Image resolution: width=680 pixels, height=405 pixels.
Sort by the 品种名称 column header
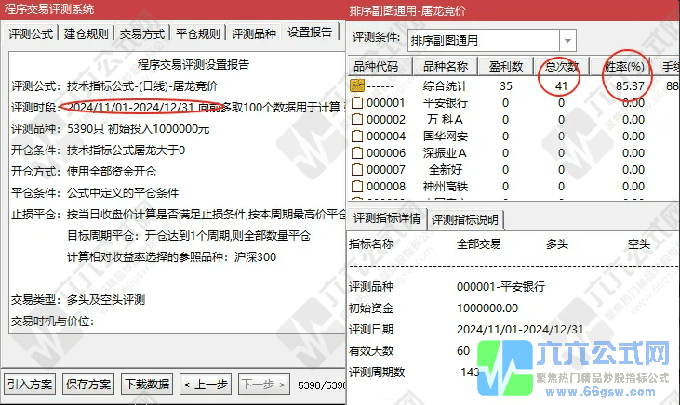pyautogui.click(x=446, y=66)
